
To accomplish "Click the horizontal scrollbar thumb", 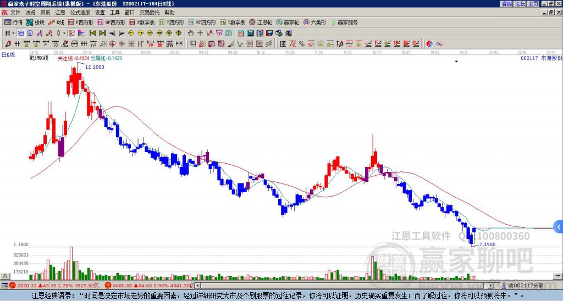I will click(342, 286).
